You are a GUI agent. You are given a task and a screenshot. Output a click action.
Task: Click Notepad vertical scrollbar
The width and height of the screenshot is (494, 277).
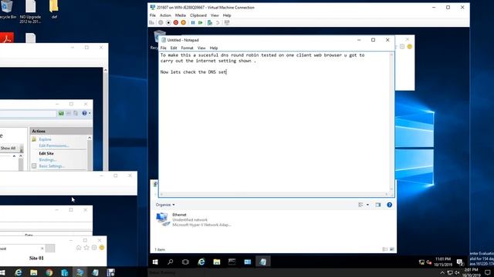[x=391, y=122]
